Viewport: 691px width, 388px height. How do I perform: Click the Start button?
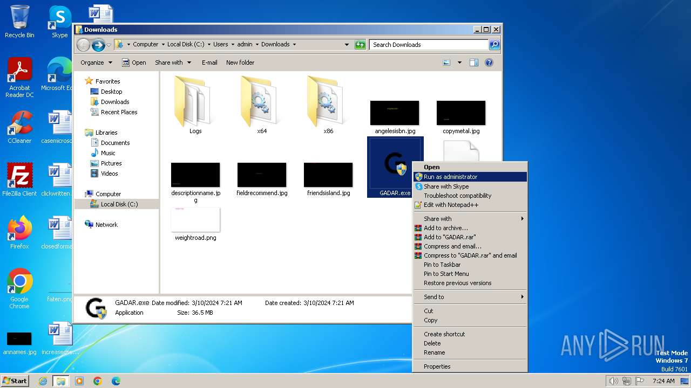pos(15,381)
